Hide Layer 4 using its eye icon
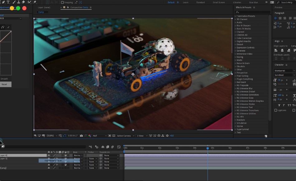This screenshot has height=181, width=296. (49, 155)
